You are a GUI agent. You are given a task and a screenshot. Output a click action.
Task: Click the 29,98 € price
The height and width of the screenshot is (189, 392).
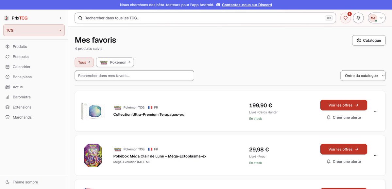point(259,150)
